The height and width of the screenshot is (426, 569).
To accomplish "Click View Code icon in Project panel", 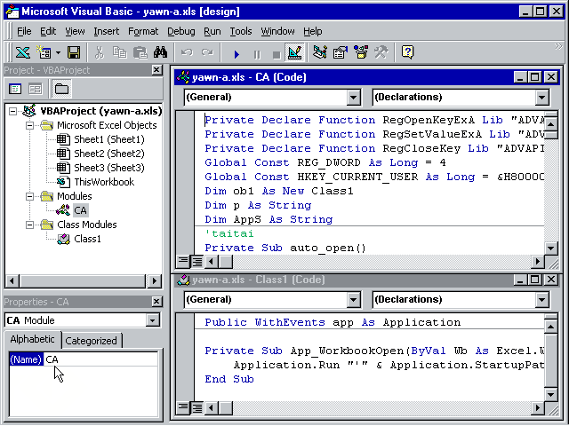I will click(x=15, y=89).
